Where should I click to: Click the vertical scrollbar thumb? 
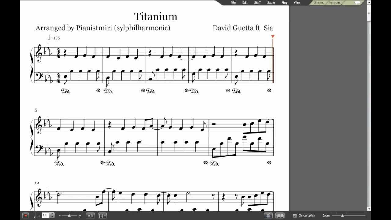coord(369,13)
